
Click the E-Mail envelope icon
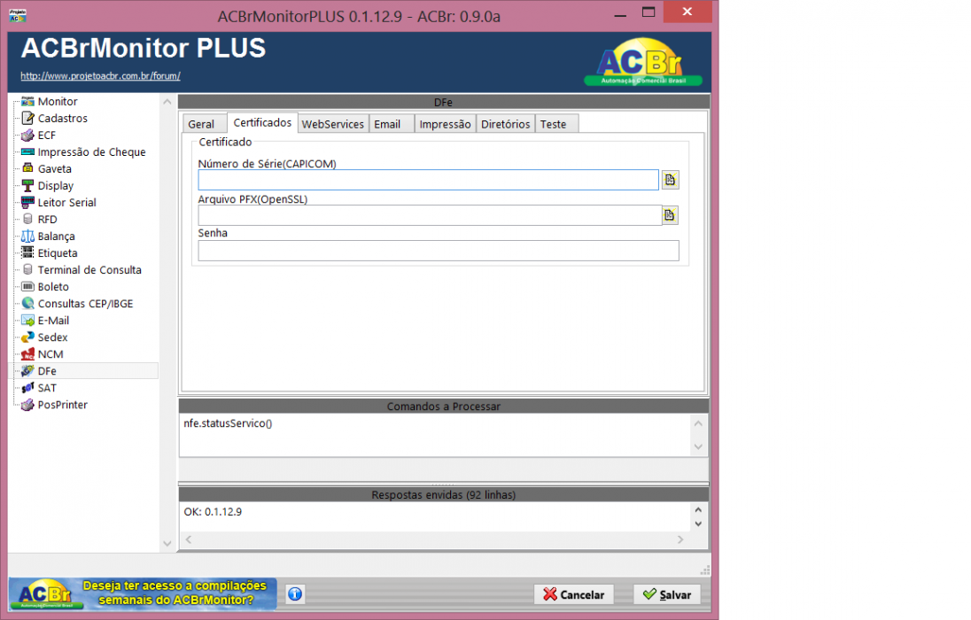27,321
